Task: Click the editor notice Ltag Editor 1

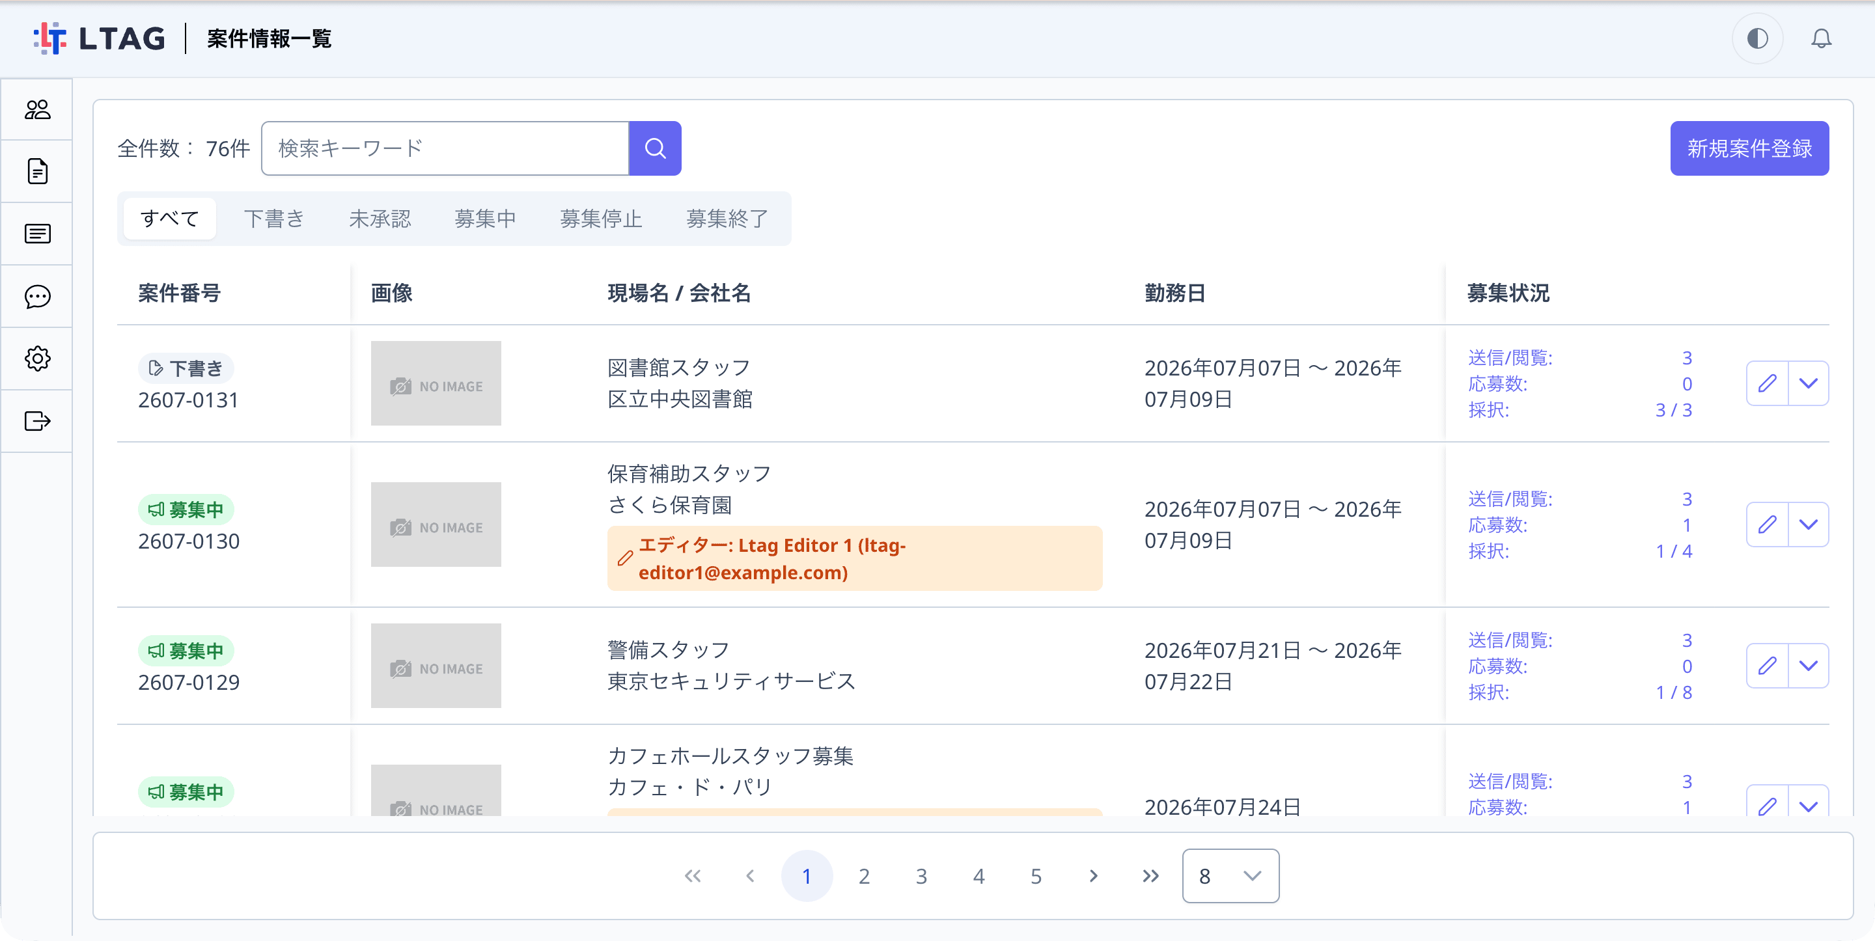Action: 855,558
